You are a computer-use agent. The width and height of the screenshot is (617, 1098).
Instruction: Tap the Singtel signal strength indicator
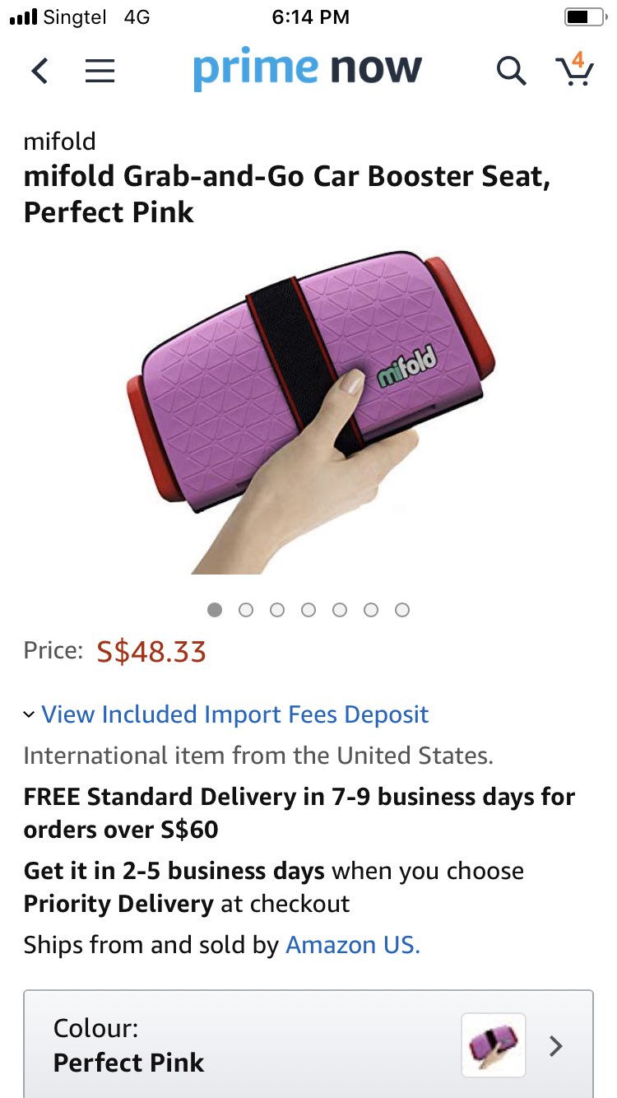click(22, 16)
